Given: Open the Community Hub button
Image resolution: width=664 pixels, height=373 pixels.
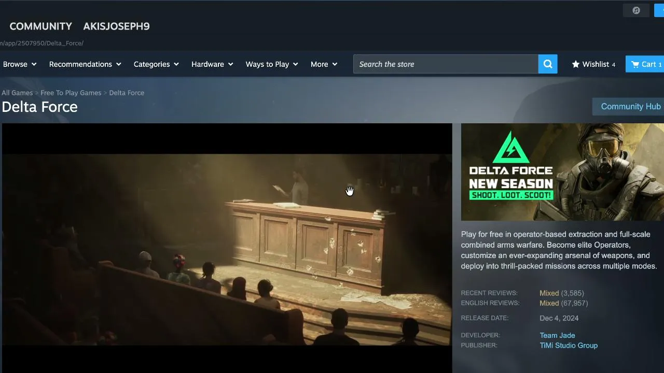Looking at the screenshot, I should coord(629,106).
